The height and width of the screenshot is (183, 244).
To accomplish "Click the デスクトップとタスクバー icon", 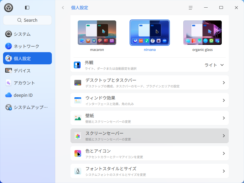I will (x=78, y=82).
